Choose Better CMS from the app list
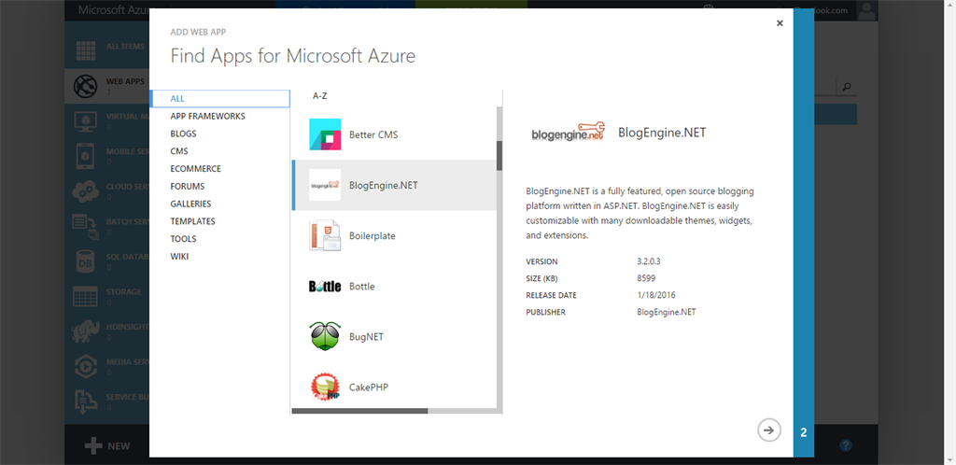The image size is (956, 465). coord(394,134)
